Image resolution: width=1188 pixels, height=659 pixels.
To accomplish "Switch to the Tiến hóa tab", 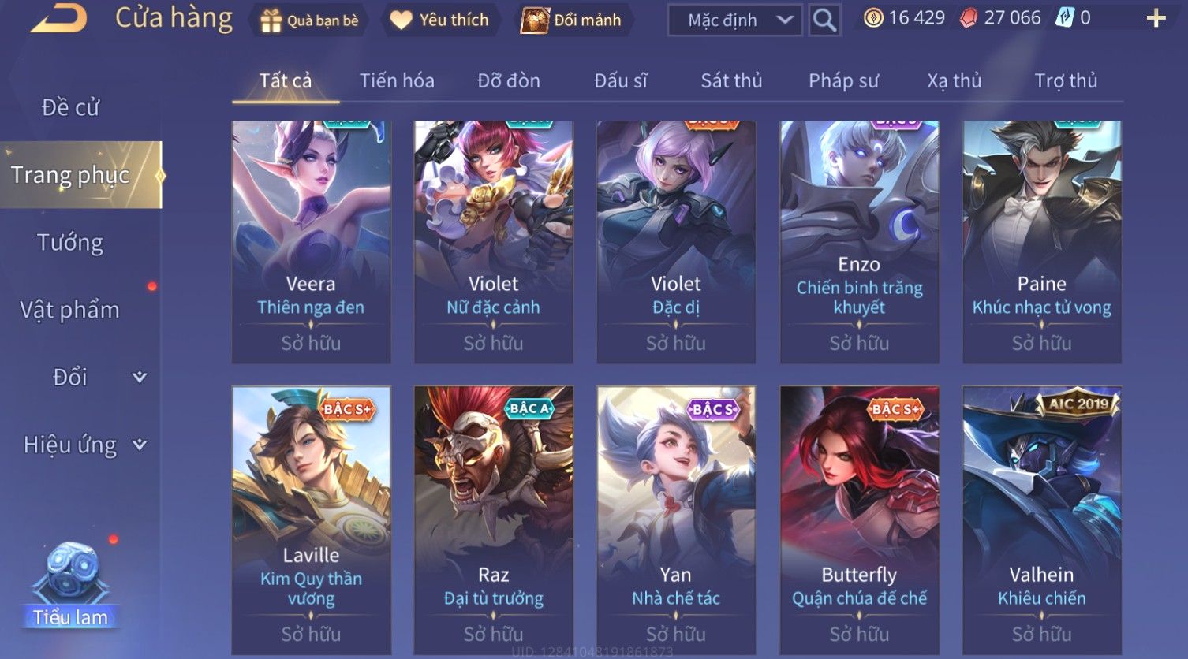I will (x=397, y=80).
